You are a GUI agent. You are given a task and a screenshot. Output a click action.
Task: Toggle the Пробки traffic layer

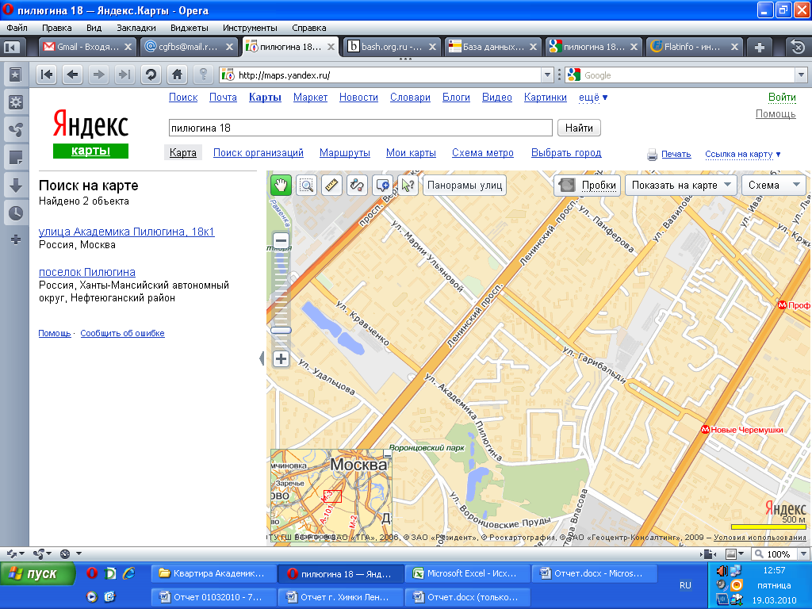pos(587,186)
